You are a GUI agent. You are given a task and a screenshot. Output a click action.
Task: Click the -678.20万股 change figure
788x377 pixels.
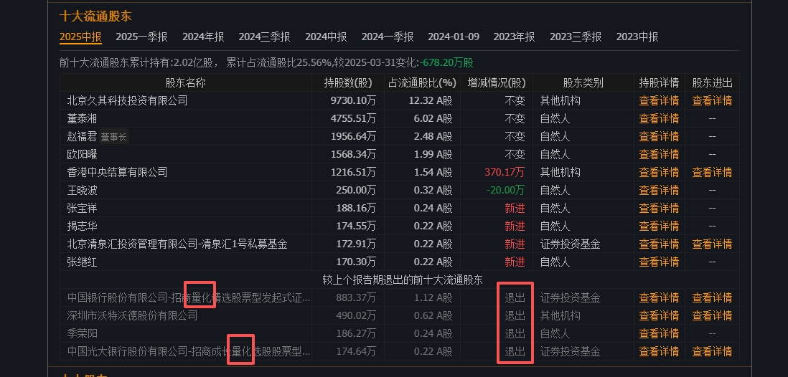click(447, 63)
